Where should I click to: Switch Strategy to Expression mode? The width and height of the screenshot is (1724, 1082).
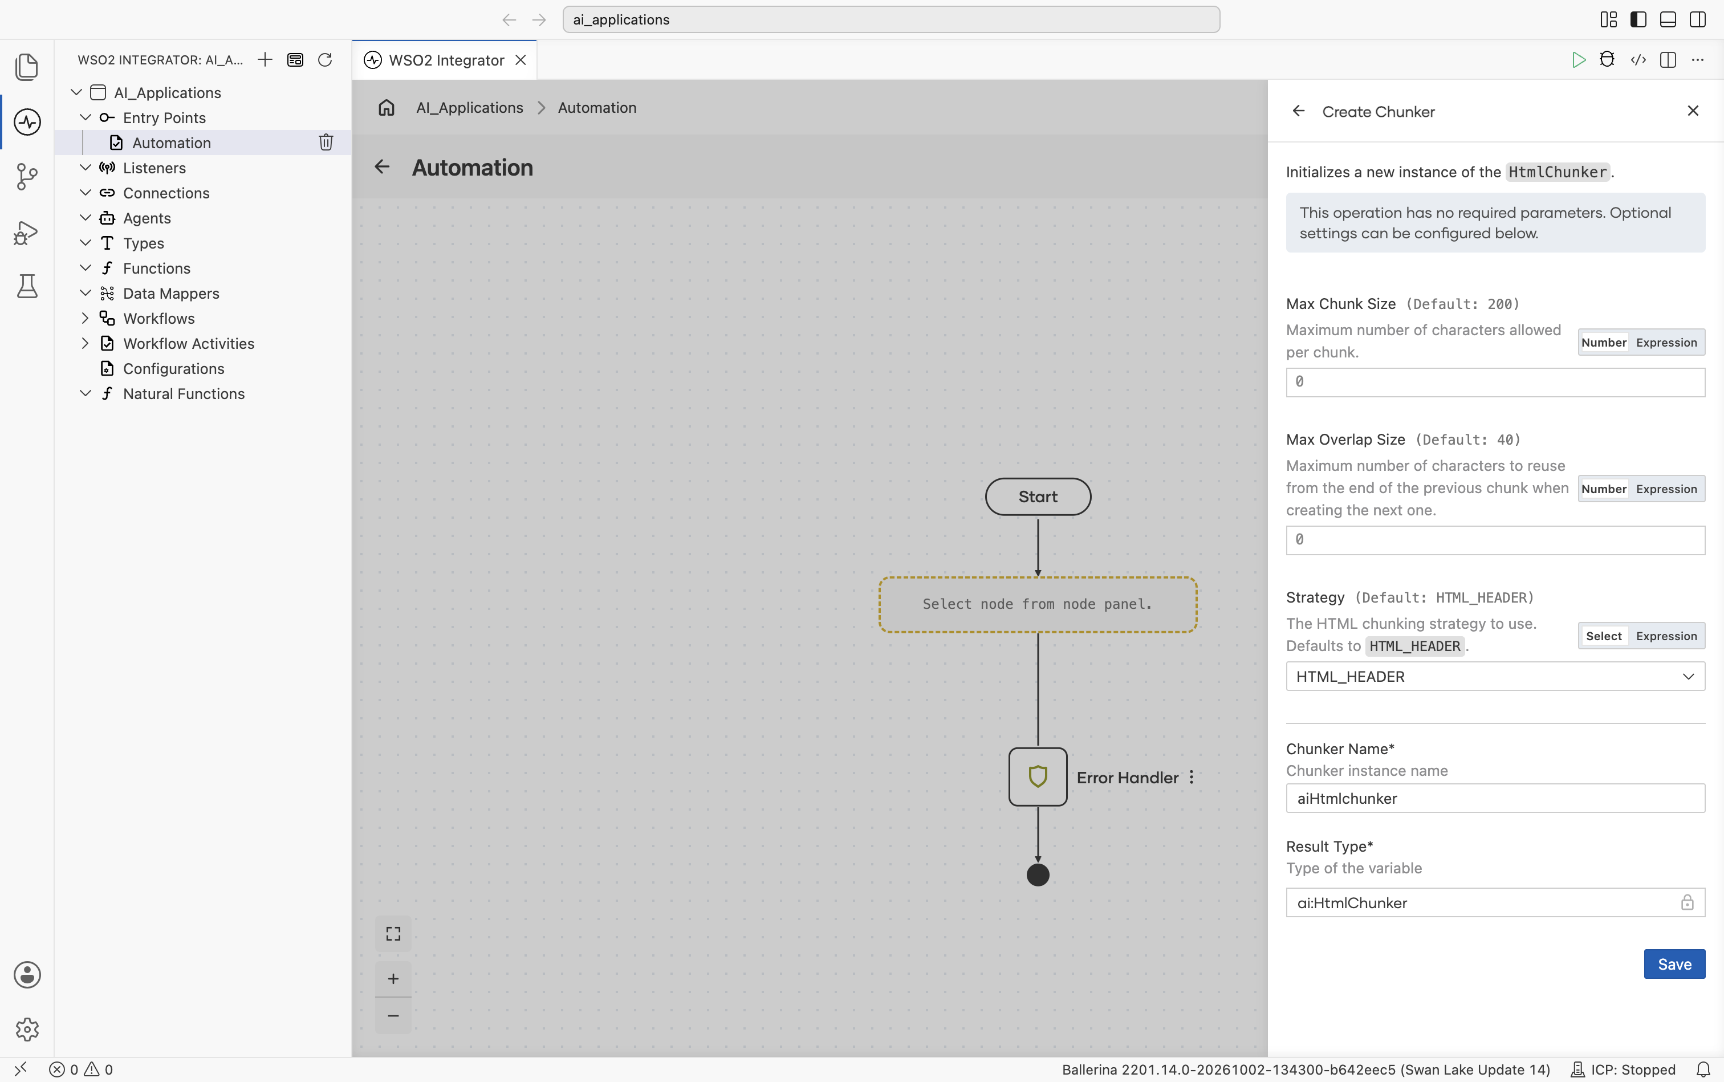(x=1666, y=636)
